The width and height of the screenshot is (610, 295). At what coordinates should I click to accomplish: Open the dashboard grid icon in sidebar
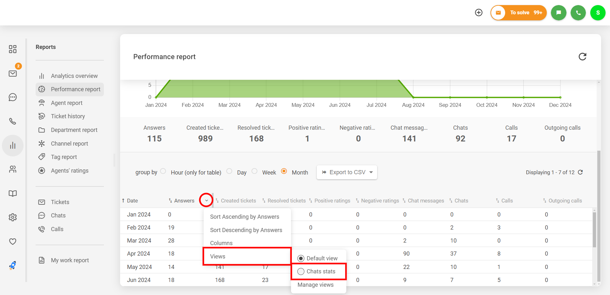tap(13, 49)
